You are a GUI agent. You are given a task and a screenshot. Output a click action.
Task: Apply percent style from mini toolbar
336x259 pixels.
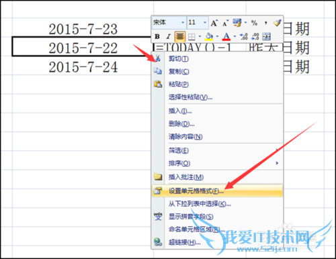(254, 23)
